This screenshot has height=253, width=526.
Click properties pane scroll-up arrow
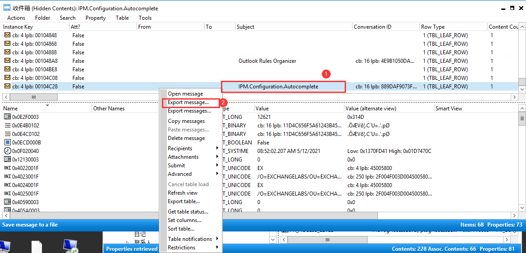point(522,108)
